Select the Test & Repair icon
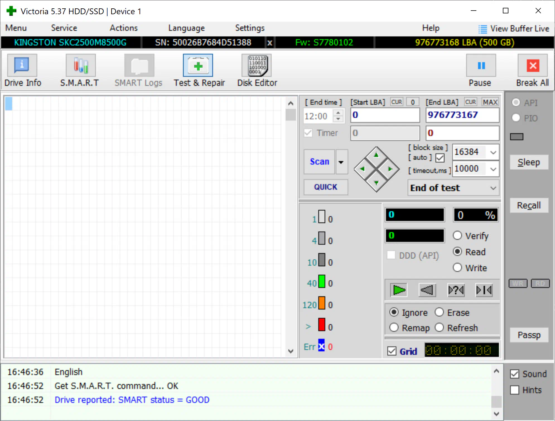Viewport: 555px width, 421px height. click(x=198, y=65)
